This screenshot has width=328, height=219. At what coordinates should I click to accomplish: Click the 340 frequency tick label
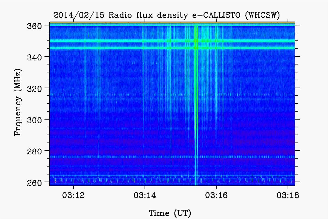coord(34,57)
